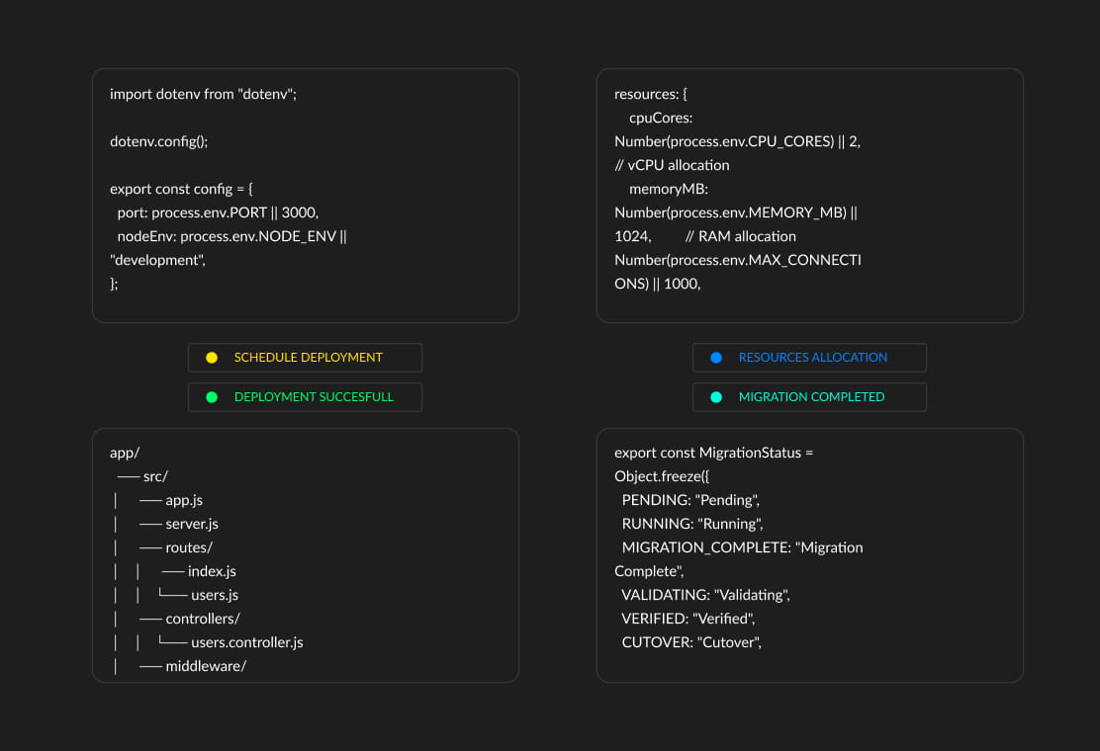
Task: Click the 'RUNNING: "Running",' line
Action: click(x=692, y=524)
